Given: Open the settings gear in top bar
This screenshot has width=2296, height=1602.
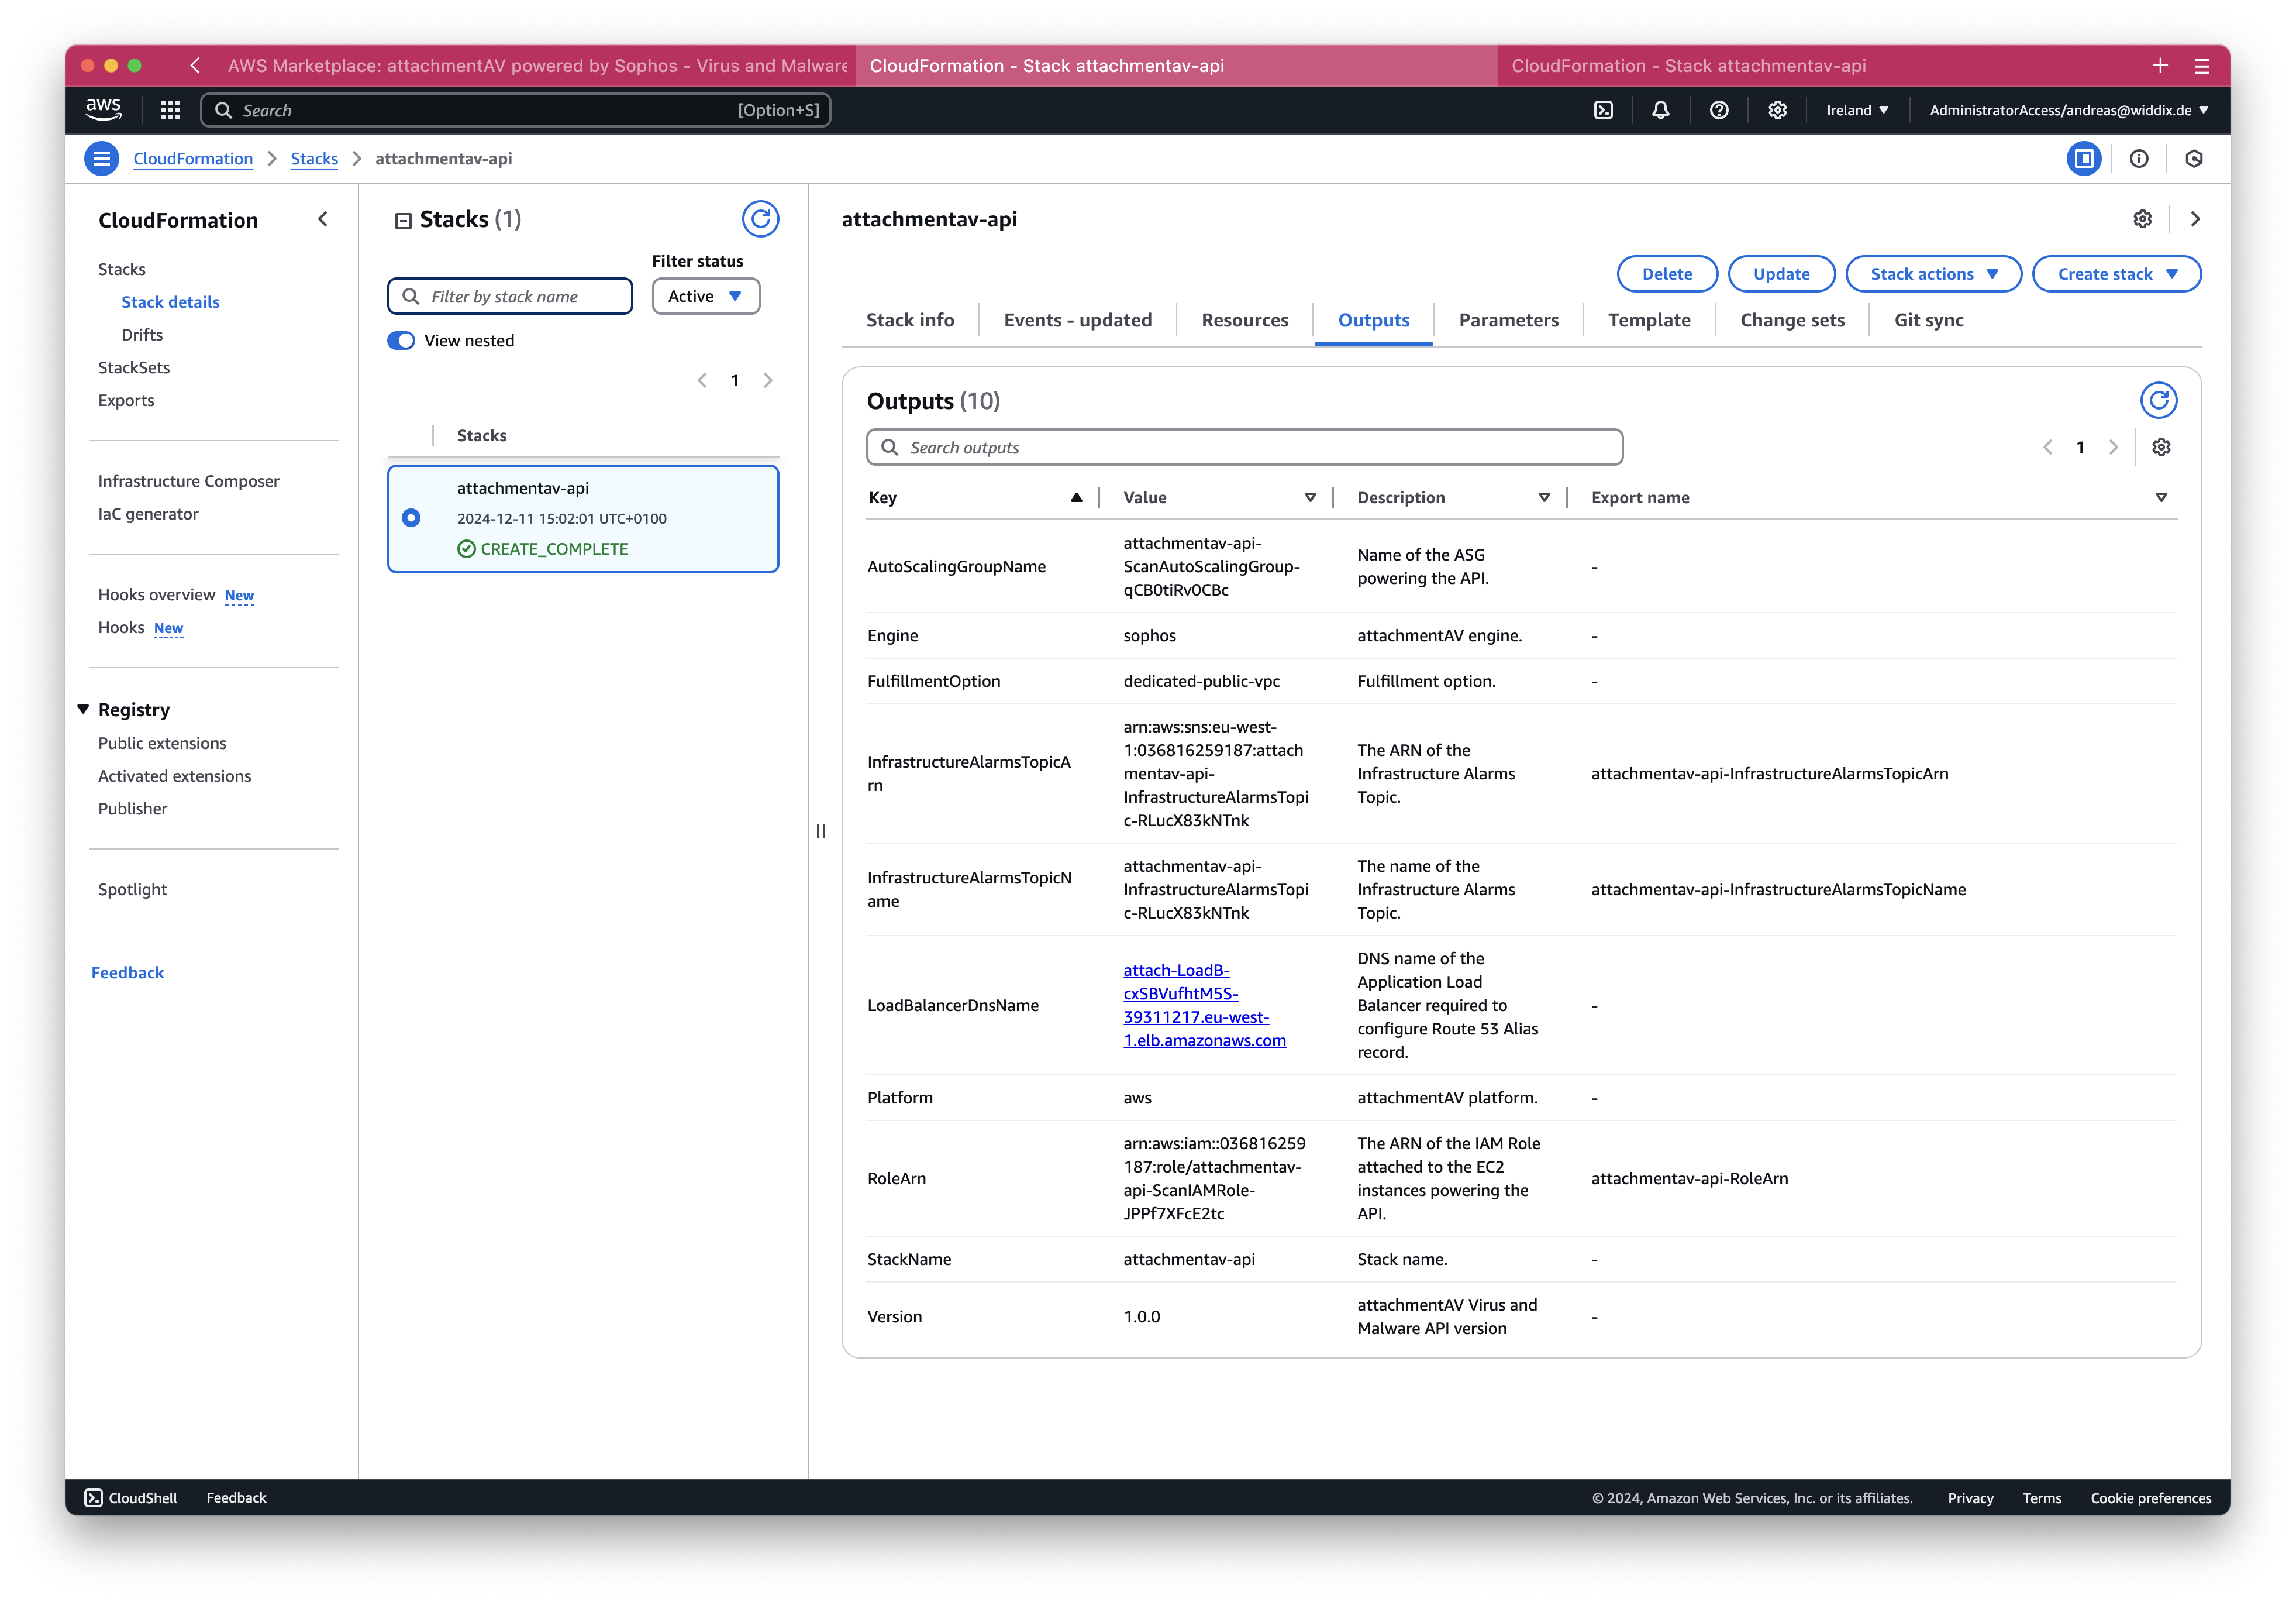Looking at the screenshot, I should 1777,110.
